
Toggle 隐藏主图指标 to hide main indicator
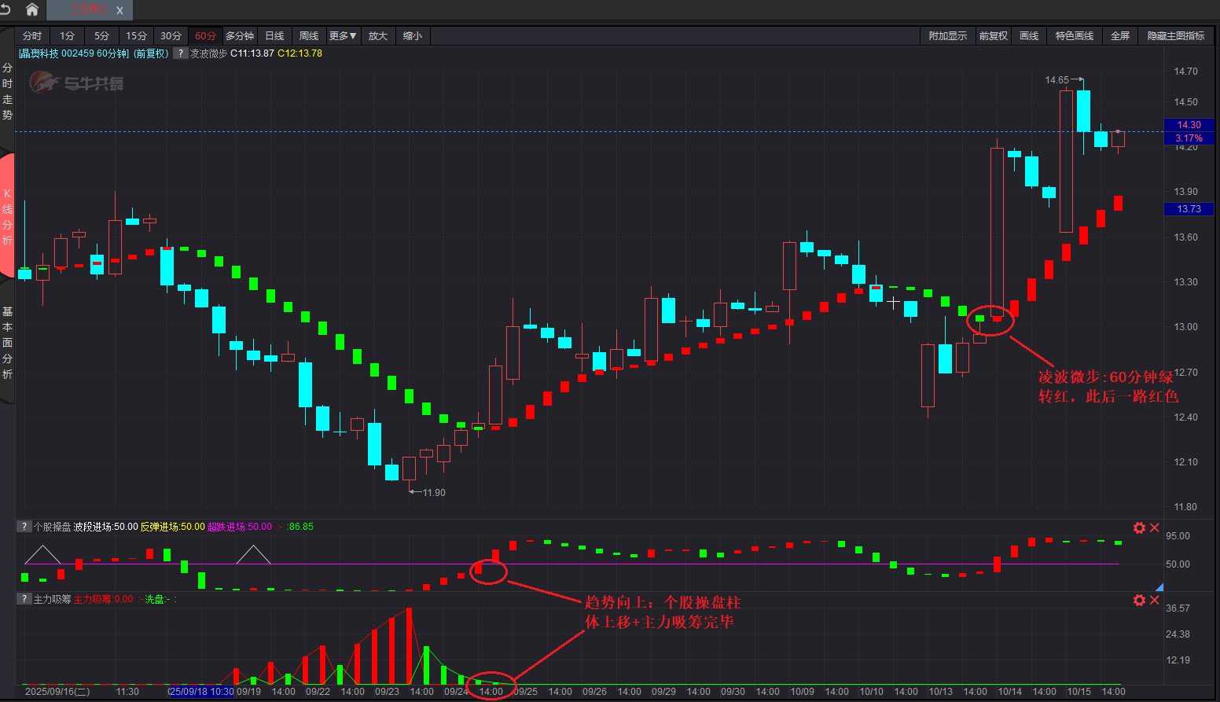coord(1175,36)
